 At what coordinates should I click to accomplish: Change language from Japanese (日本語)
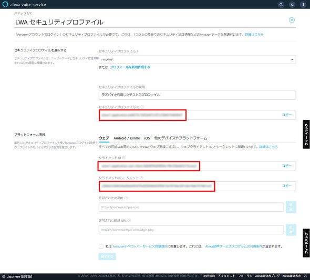(19, 276)
